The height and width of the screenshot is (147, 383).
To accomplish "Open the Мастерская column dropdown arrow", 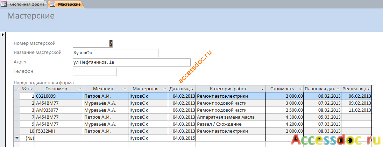I will (x=165, y=89).
